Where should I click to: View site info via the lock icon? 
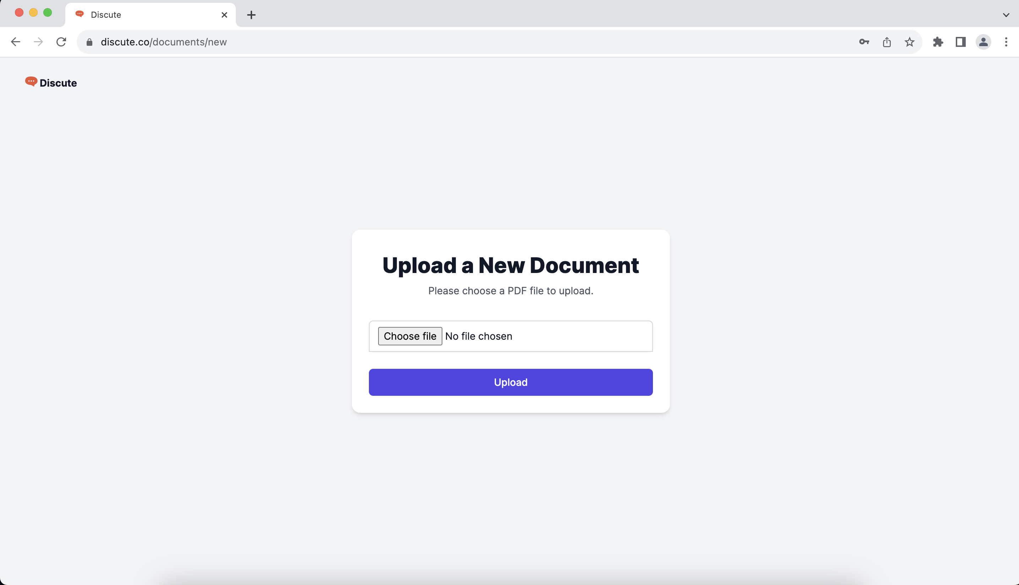click(89, 42)
